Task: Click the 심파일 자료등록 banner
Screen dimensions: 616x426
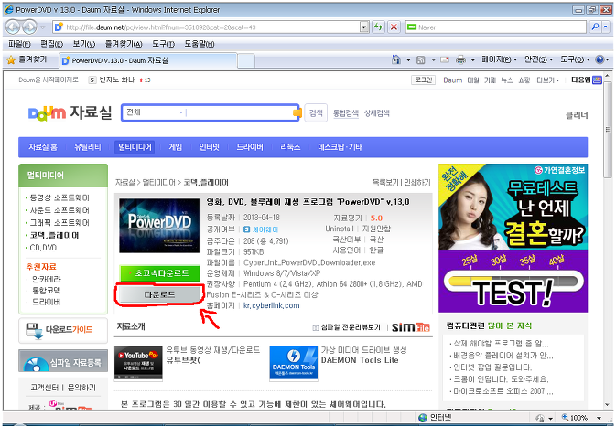Action: pyautogui.click(x=63, y=361)
